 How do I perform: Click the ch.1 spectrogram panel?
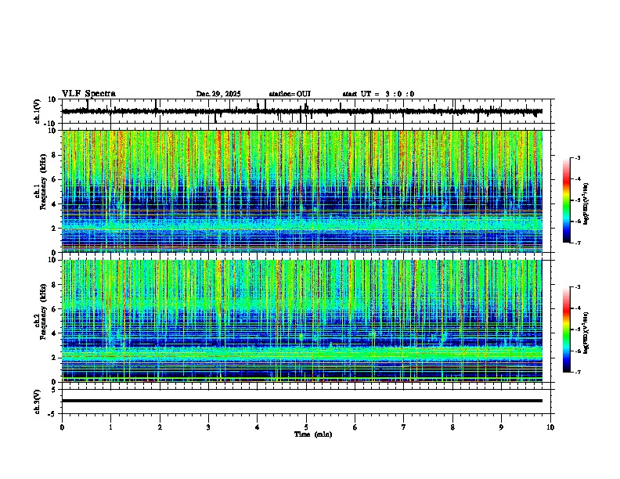tap(302, 191)
